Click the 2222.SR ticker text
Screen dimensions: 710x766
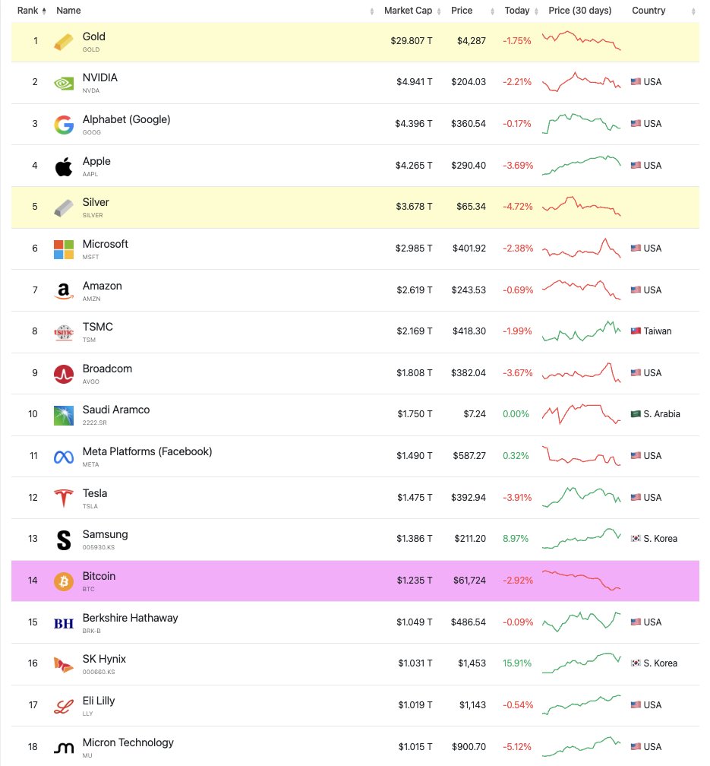pos(94,423)
